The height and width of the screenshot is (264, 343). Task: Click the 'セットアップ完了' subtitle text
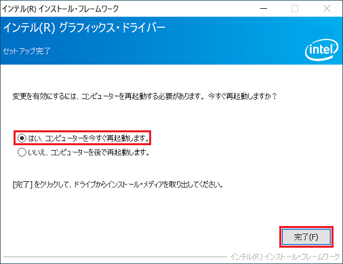(26, 51)
